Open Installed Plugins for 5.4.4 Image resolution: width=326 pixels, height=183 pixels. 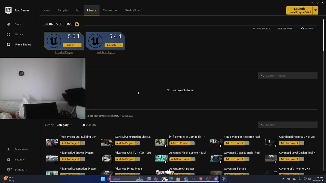pos(105,52)
